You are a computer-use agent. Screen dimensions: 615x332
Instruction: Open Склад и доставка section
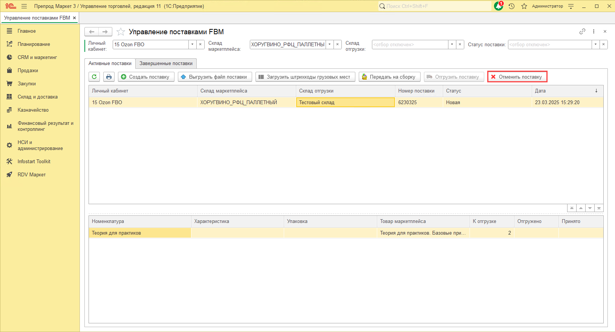click(37, 97)
